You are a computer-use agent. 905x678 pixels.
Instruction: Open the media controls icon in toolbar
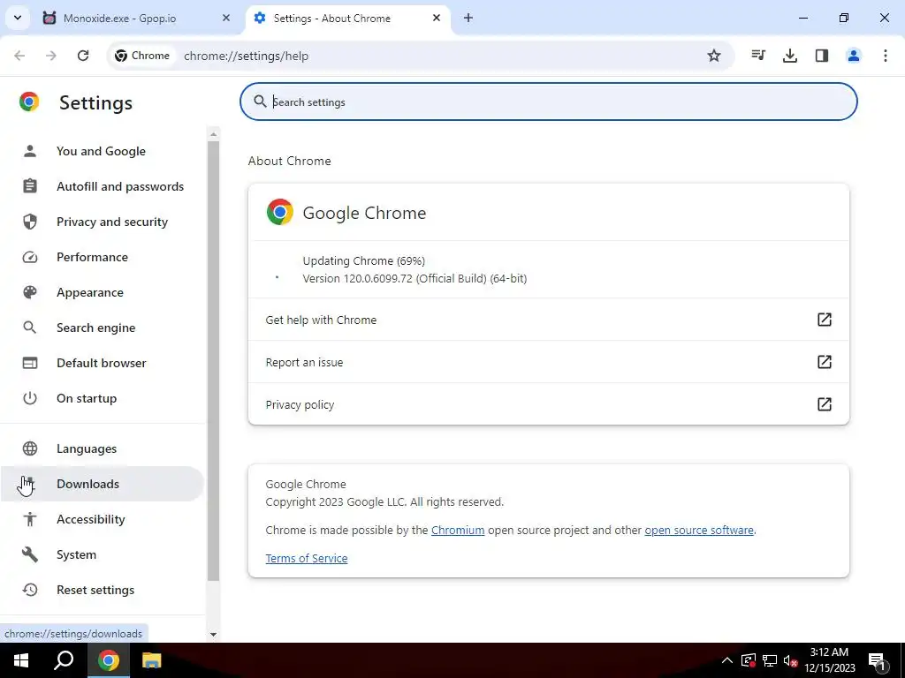tap(758, 56)
